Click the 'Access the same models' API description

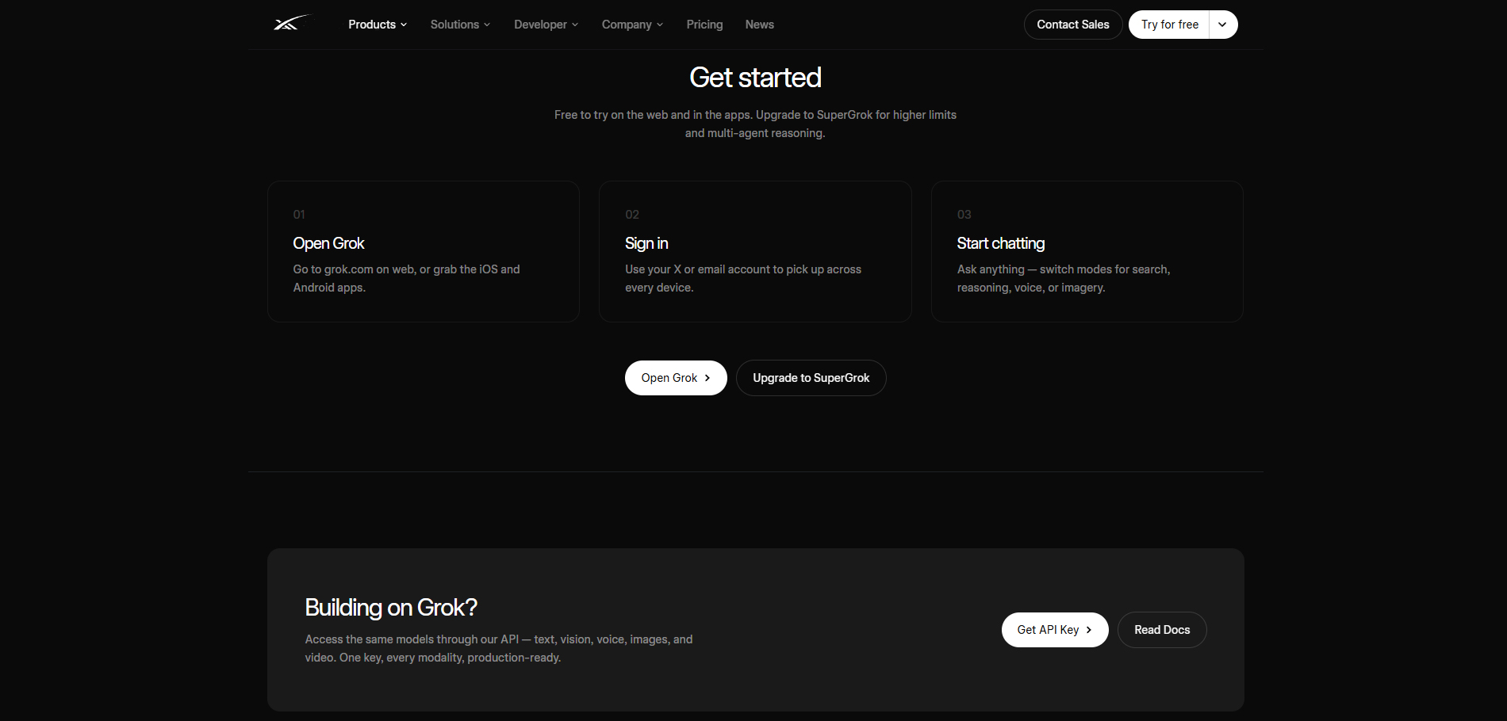(x=499, y=648)
